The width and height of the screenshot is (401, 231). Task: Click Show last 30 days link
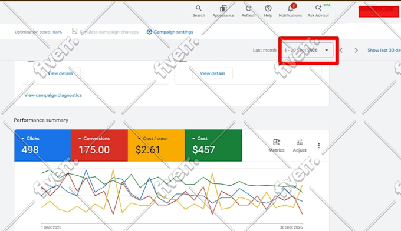pos(384,50)
